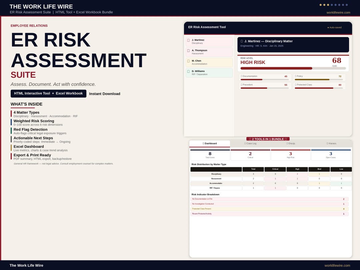Open worklifewire.com link in the footer
This screenshot has height=270, width=360.
coord(337,265)
